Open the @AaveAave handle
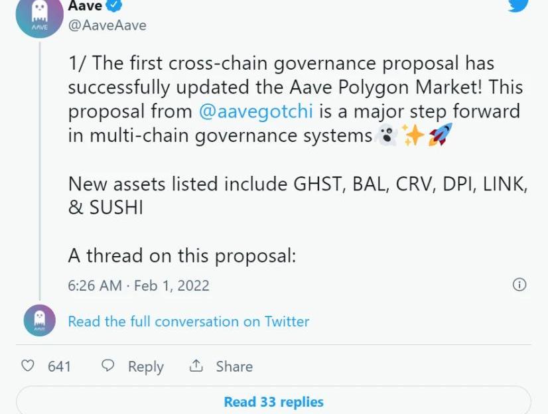 pyautogui.click(x=107, y=26)
